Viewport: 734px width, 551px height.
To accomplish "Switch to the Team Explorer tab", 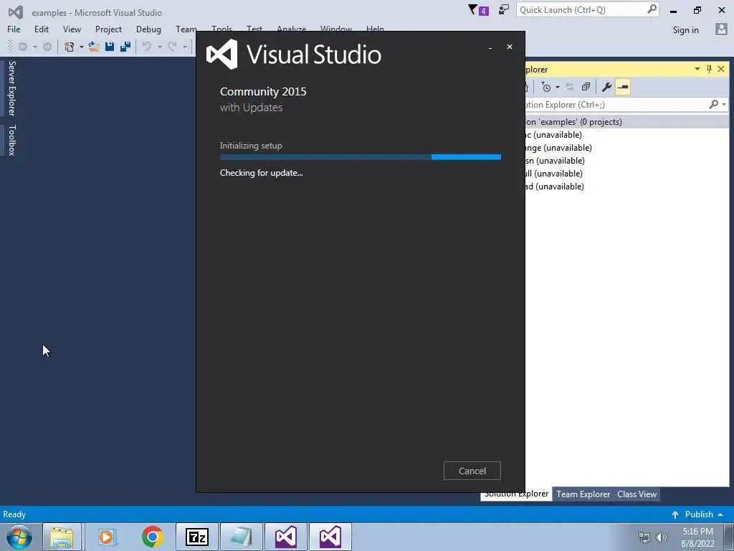I will 583,494.
